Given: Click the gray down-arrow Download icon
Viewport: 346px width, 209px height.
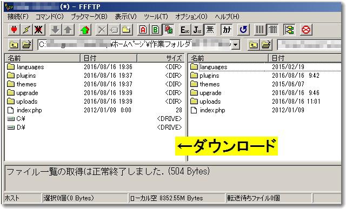Looking at the screenshot, I should click(x=55, y=30).
